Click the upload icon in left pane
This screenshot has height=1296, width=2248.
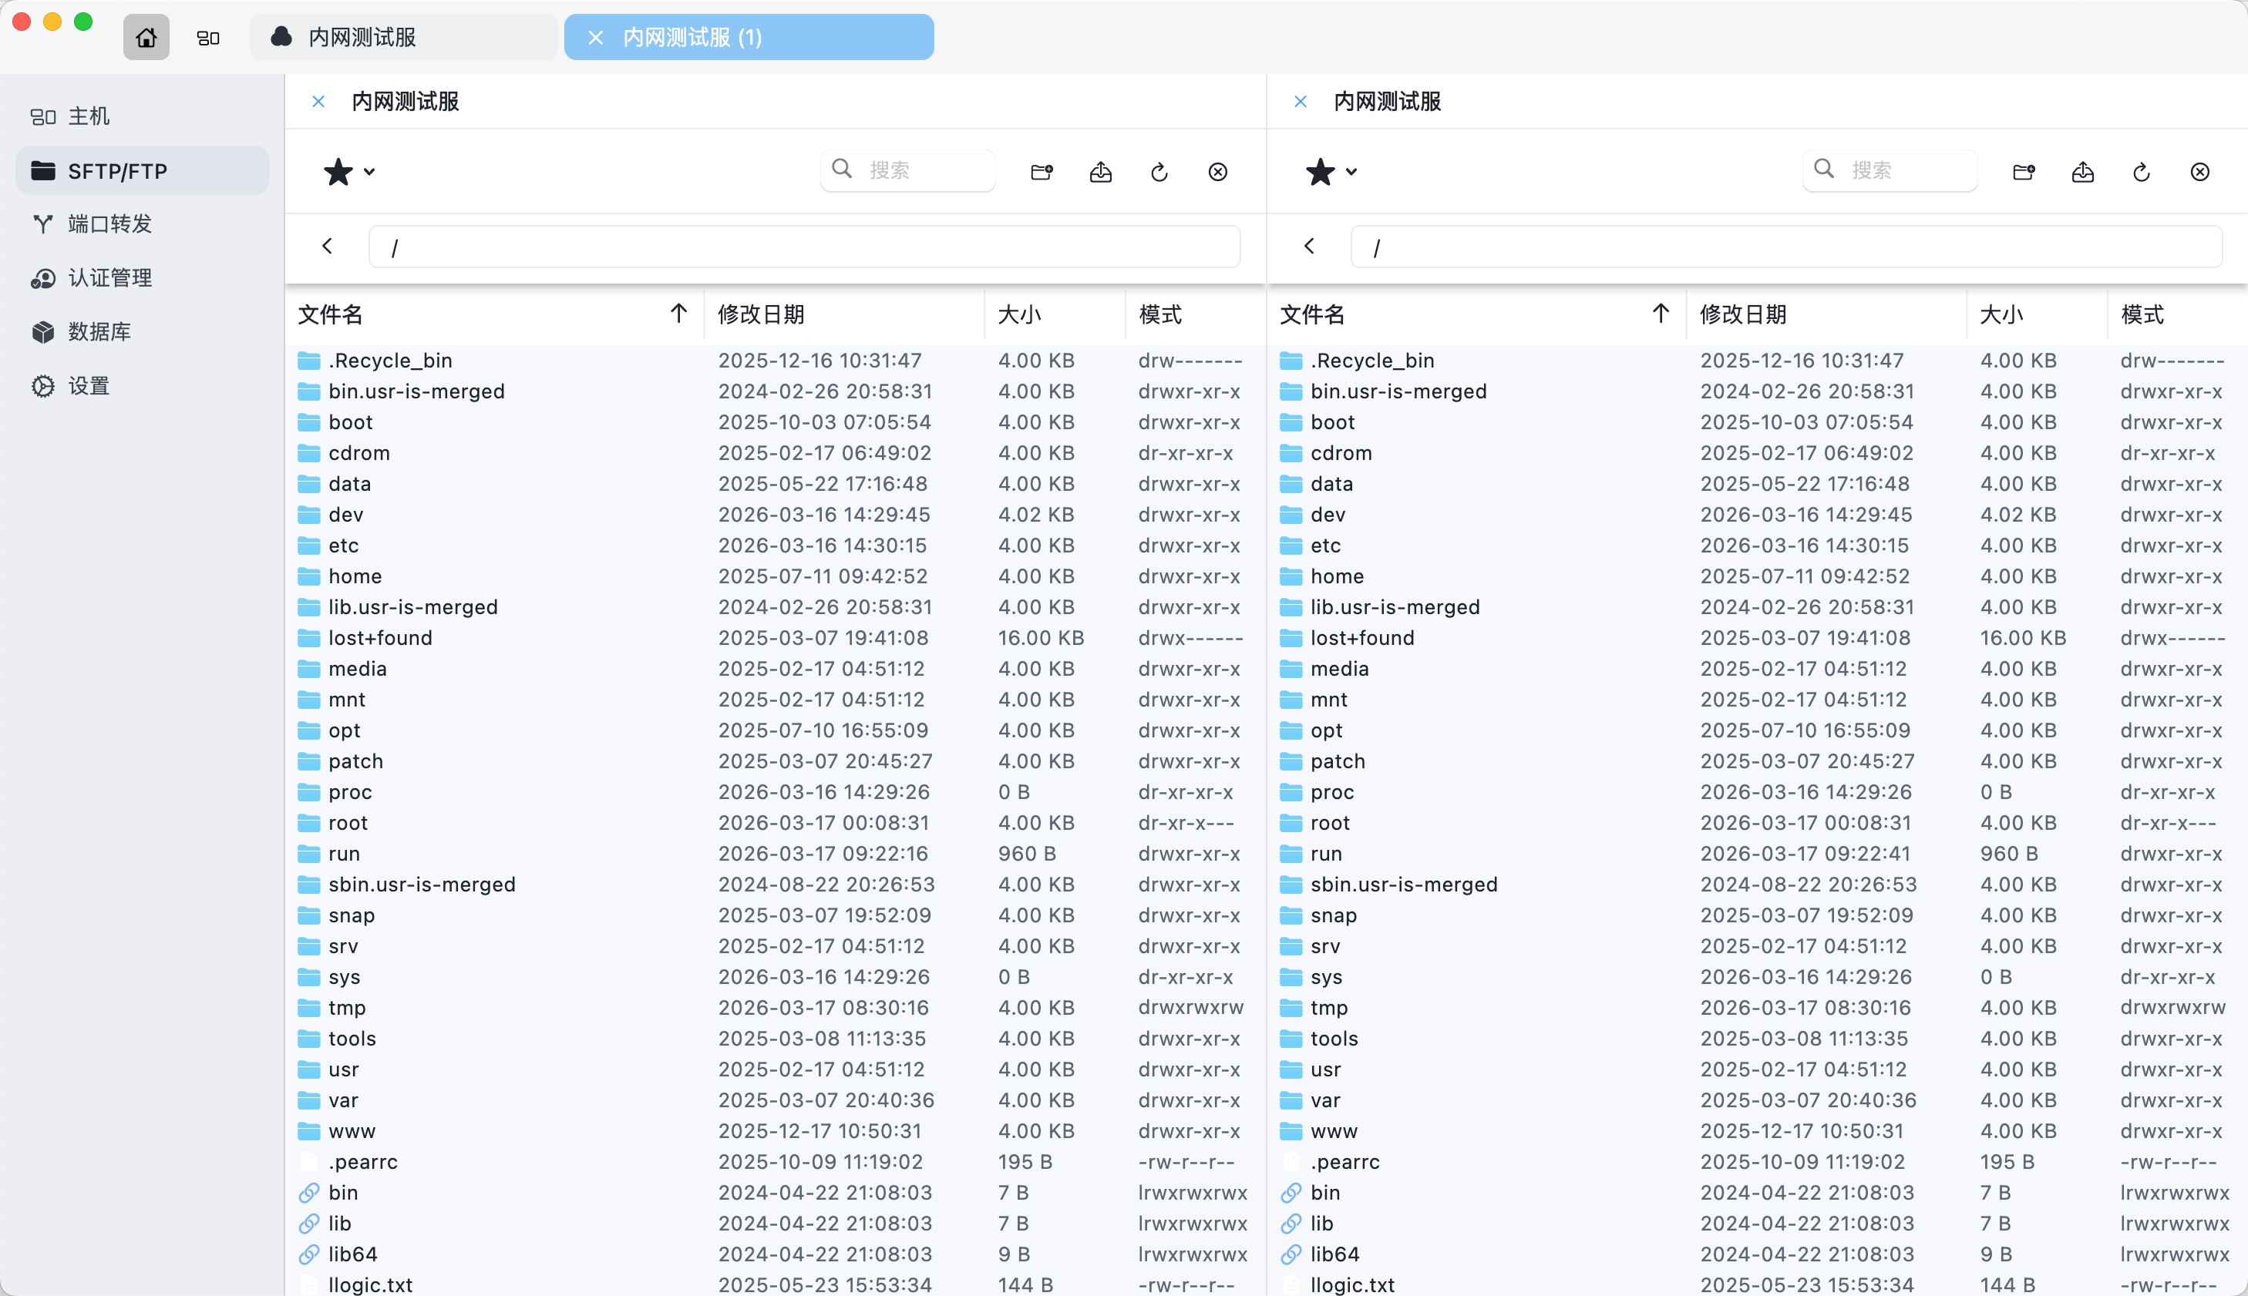click(x=1100, y=172)
